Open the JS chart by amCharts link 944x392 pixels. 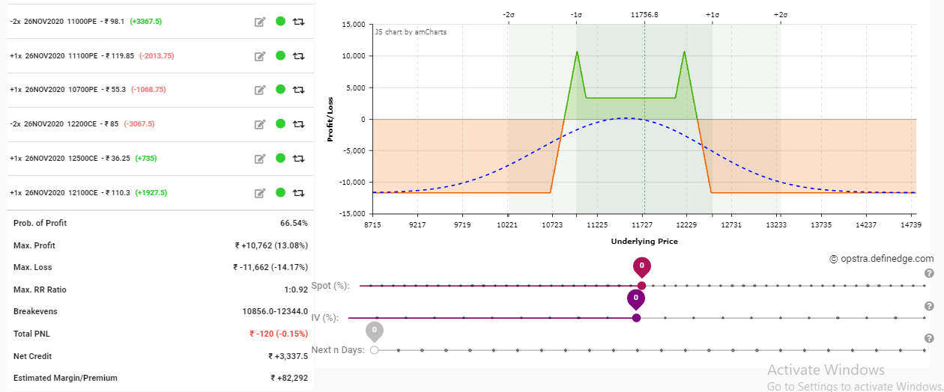(x=411, y=32)
